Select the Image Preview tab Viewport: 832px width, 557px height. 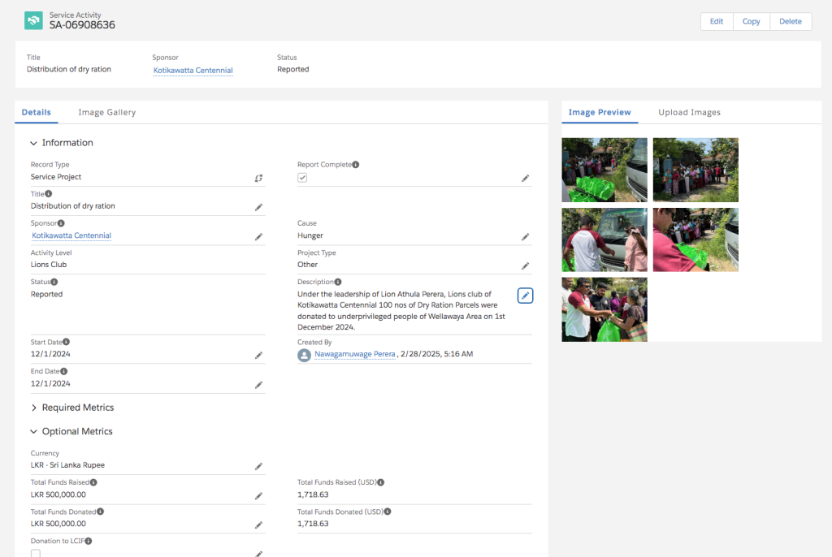click(x=600, y=112)
